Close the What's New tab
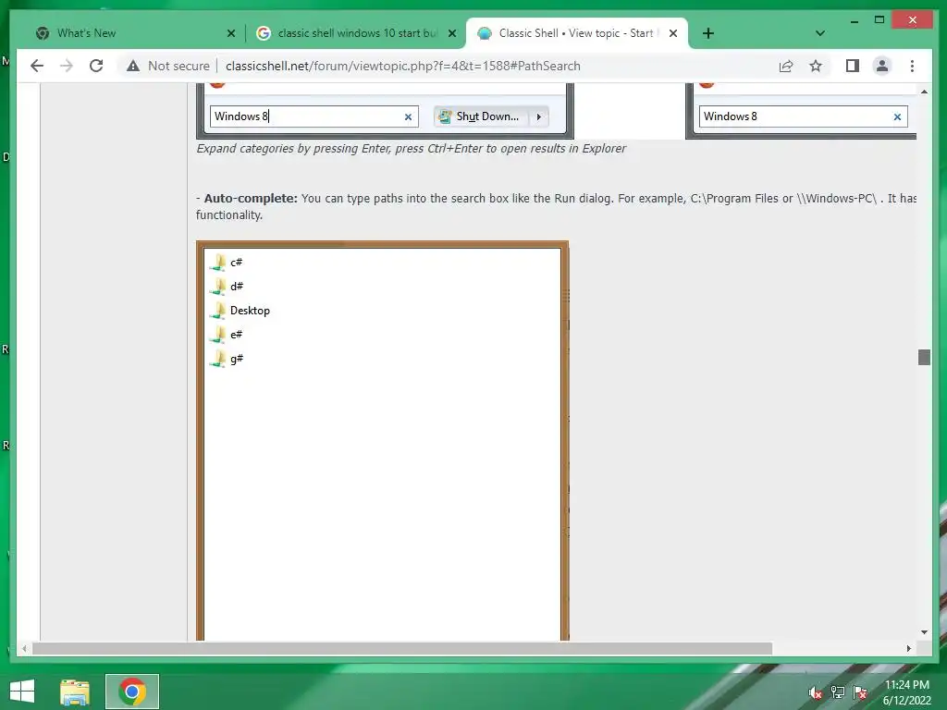This screenshot has width=947, height=710. coord(230,33)
